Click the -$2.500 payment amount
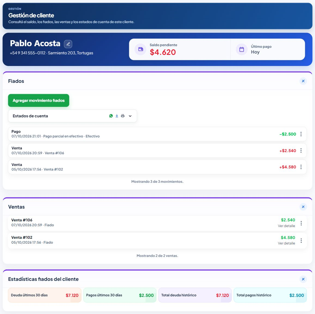The height and width of the screenshot is (314, 315). click(x=288, y=134)
